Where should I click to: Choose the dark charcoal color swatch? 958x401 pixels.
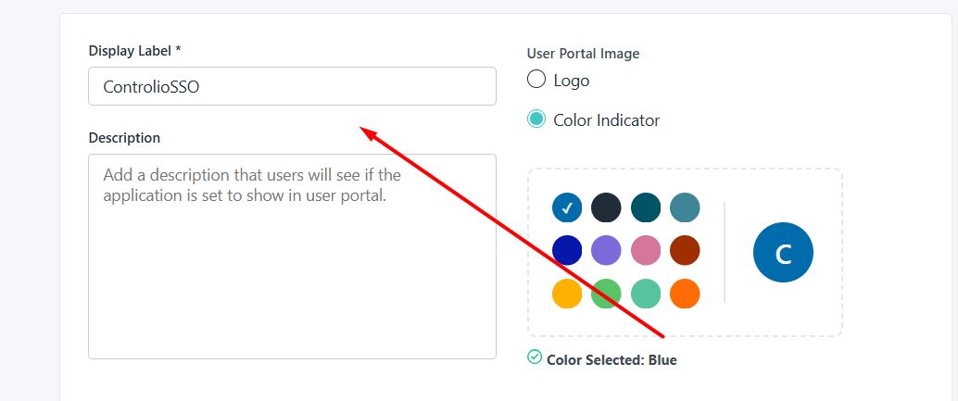pos(606,207)
